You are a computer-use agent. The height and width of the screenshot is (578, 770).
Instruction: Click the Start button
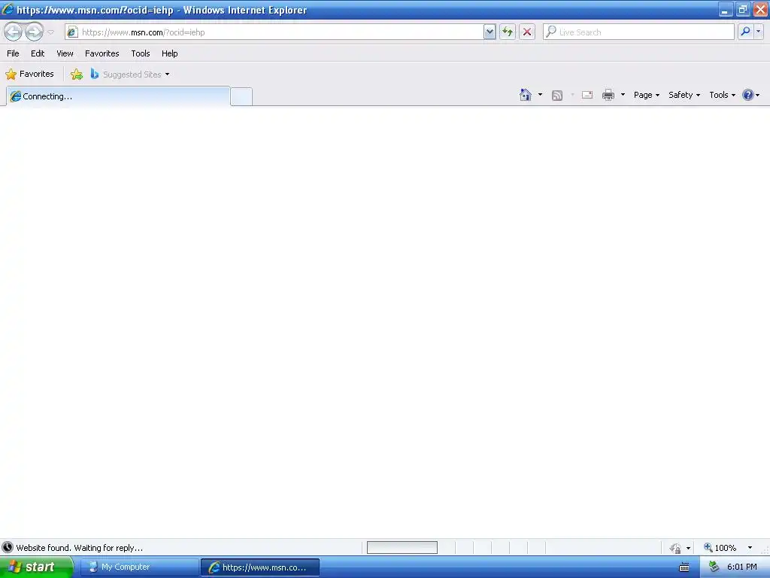(x=35, y=567)
